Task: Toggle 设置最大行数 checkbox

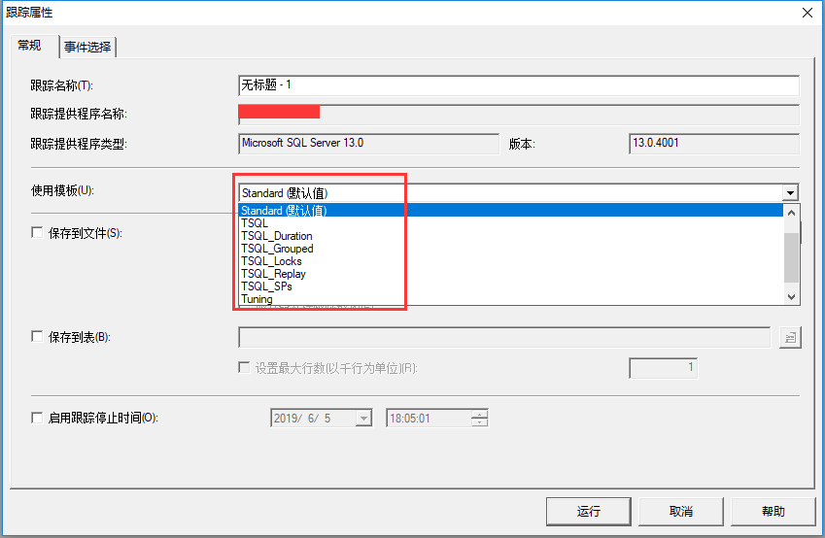Action: (244, 368)
